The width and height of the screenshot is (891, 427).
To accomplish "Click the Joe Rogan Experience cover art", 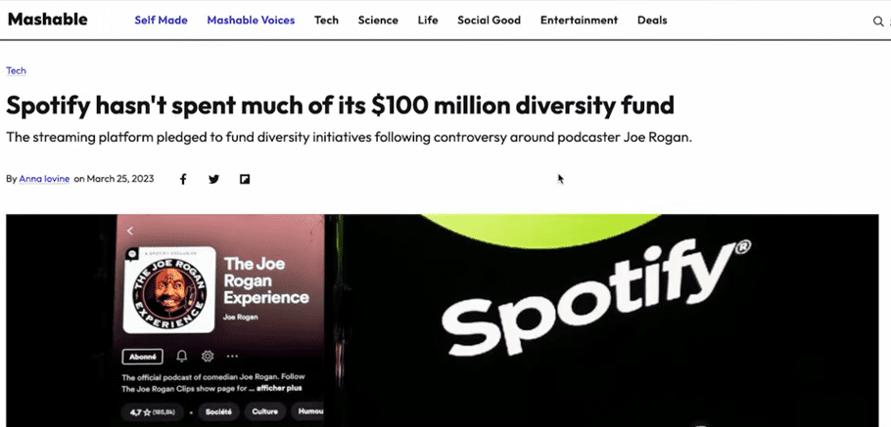I will [x=169, y=289].
